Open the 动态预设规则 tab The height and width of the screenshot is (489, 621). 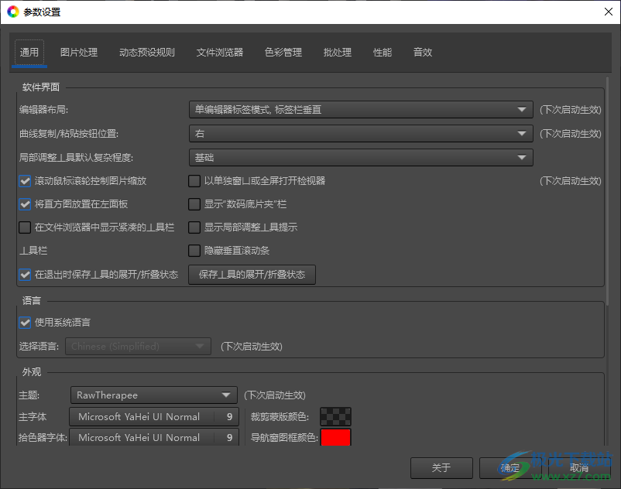pyautogui.click(x=147, y=52)
